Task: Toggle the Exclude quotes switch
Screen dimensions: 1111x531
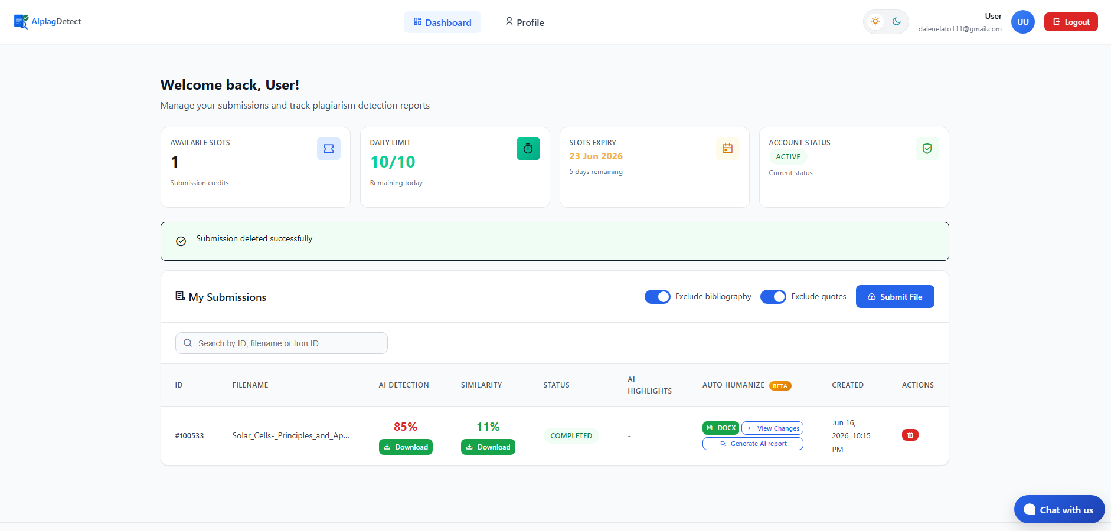Action: tap(773, 297)
